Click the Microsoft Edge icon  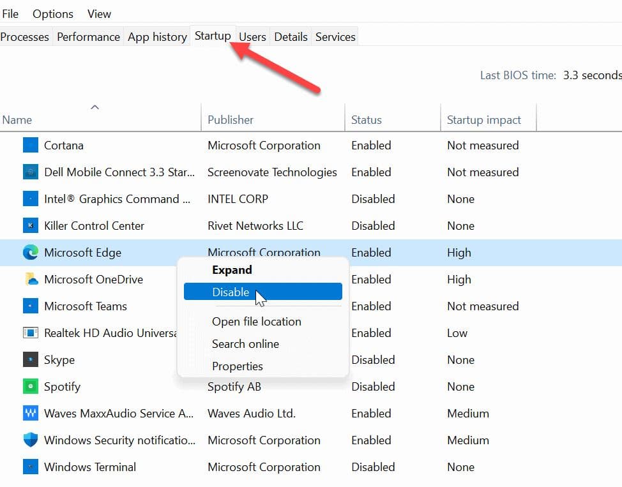tap(30, 253)
